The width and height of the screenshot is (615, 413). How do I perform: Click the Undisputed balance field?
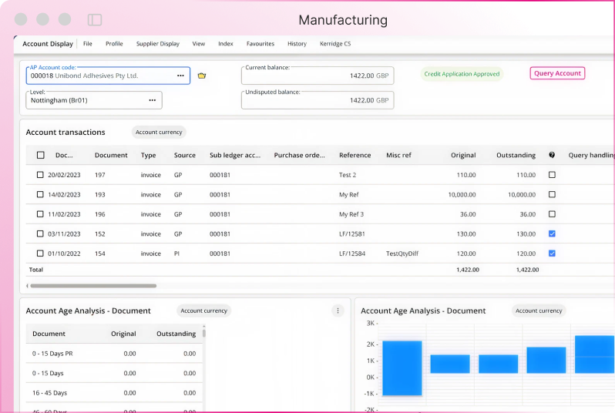click(318, 100)
